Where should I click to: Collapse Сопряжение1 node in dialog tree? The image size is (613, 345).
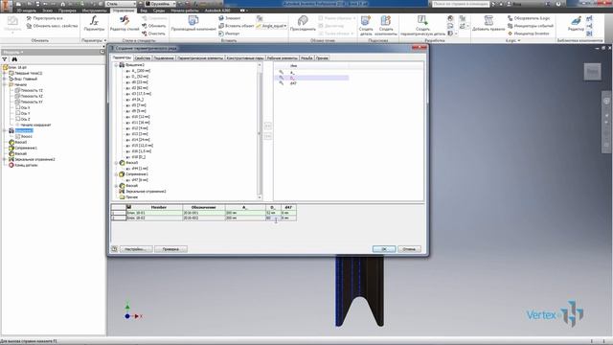[116, 174]
